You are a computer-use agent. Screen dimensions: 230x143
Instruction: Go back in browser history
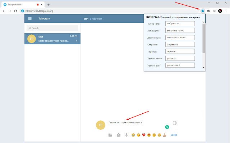(4, 11)
